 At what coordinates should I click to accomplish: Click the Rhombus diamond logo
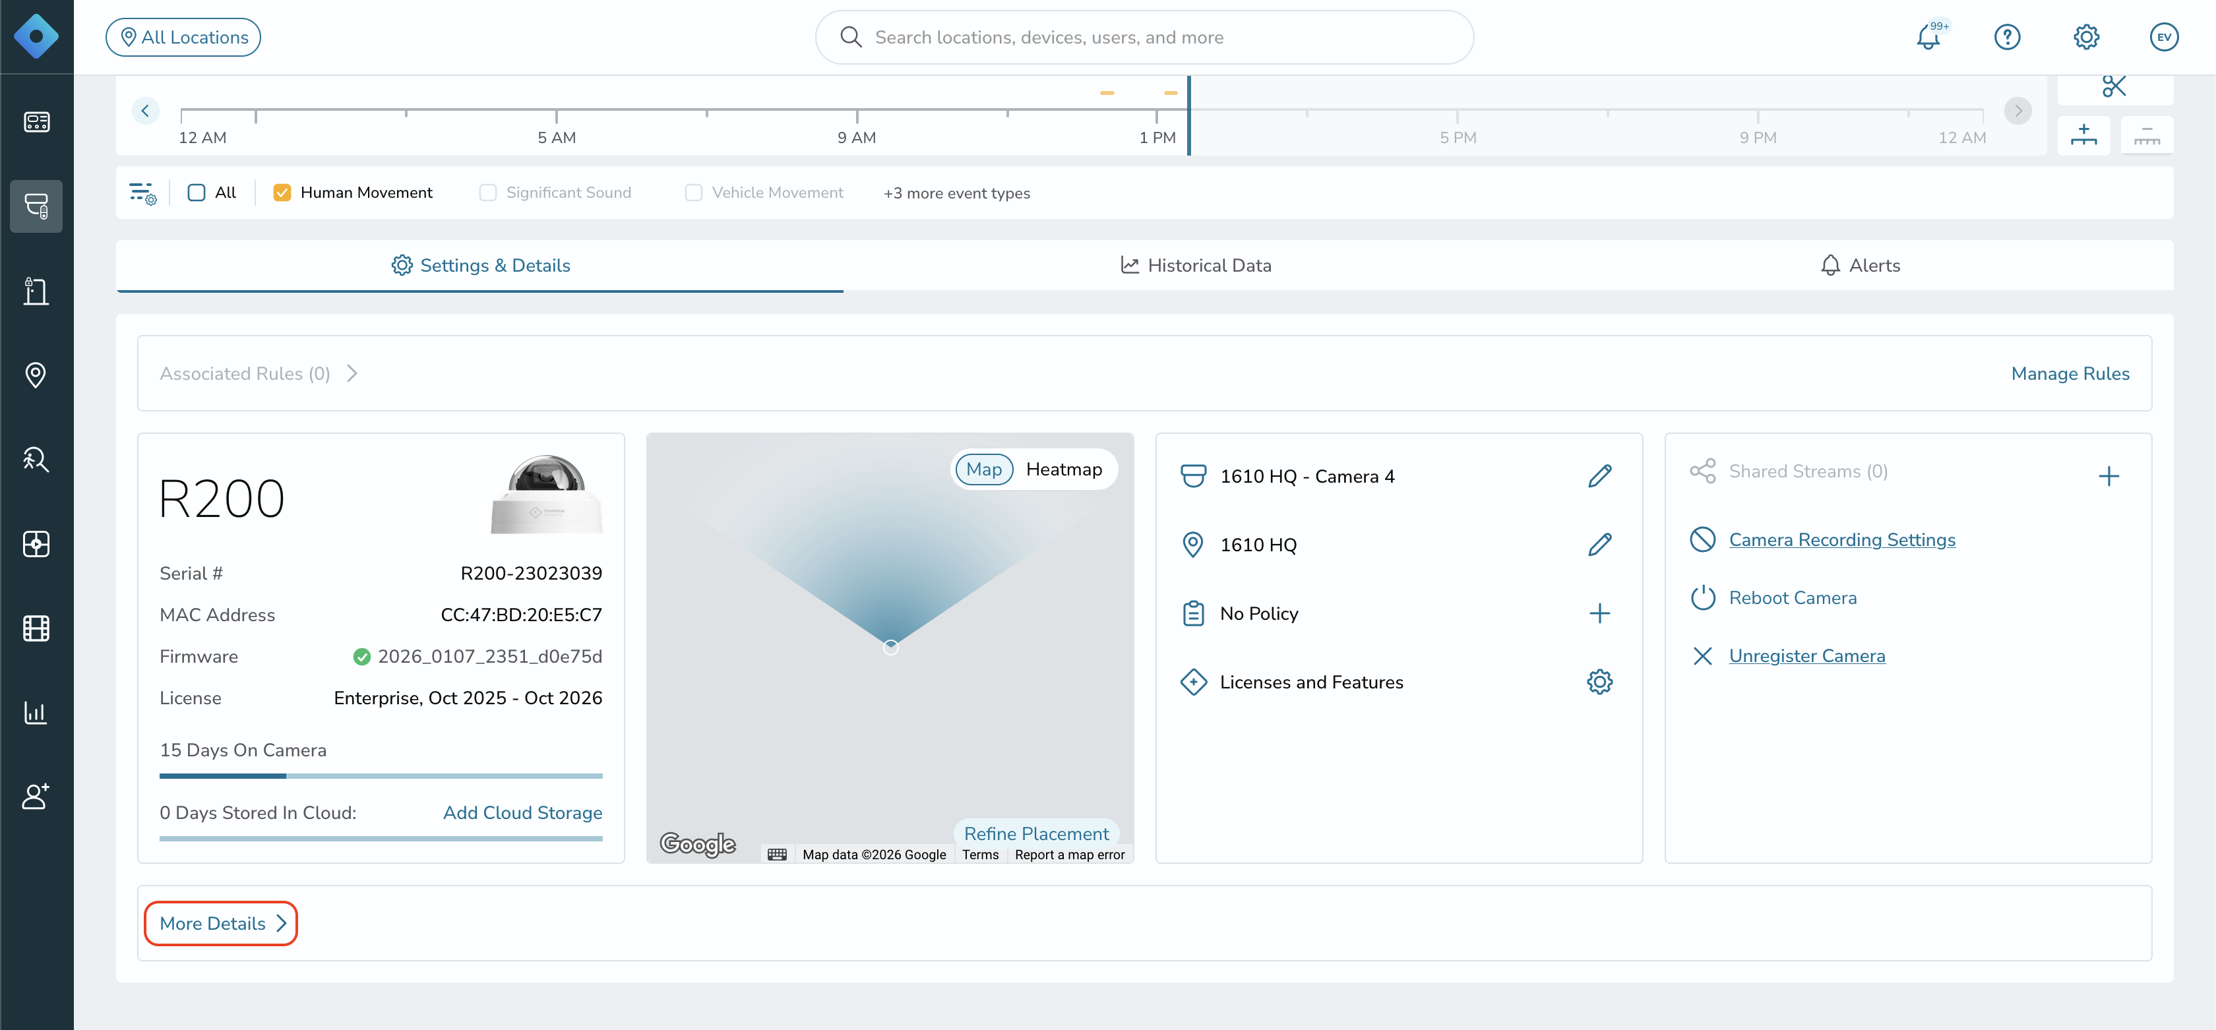pyautogui.click(x=36, y=36)
